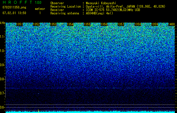Click the 1.1 kHz axis label

(x=3, y=37)
